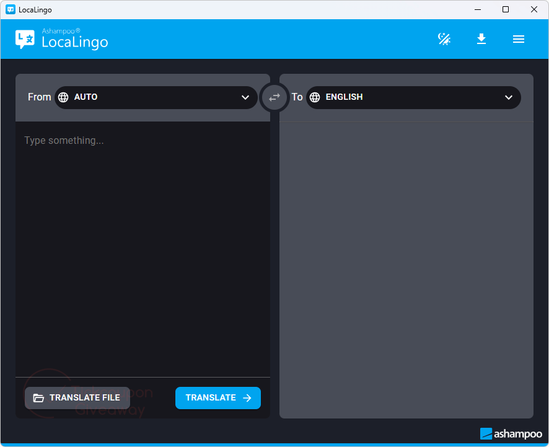Toggle the dark/light theme icon

[x=444, y=39]
